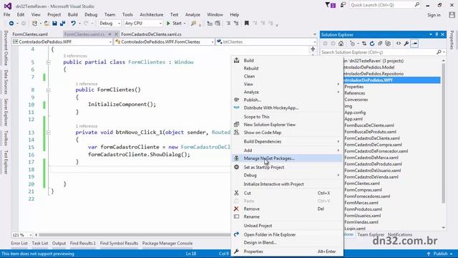Open the Architecture menu
The image size is (458, 258).
(x=151, y=14)
